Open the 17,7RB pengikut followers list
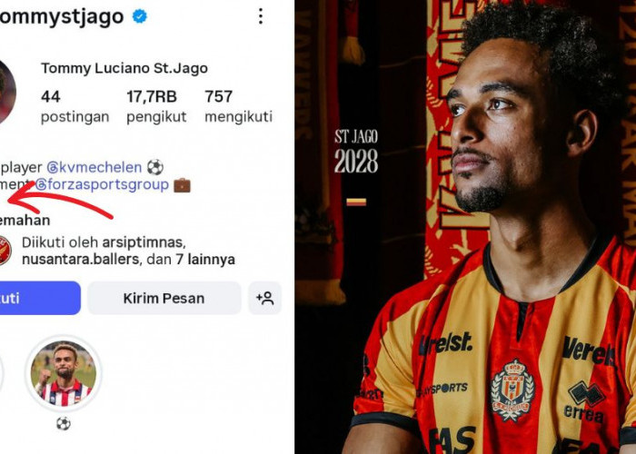 tap(156, 106)
